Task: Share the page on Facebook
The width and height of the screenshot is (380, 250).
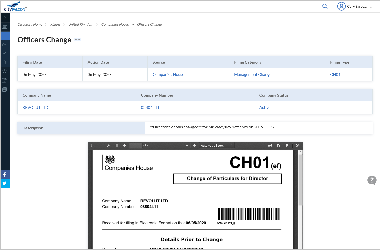Action: (x=5, y=175)
